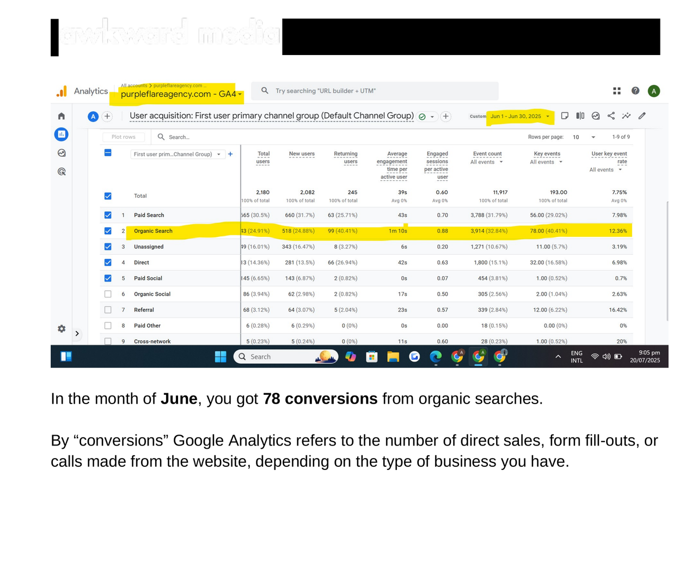The width and height of the screenshot is (697, 586).
Task: Click the report's vertical scrollbar
Action: (x=668, y=261)
